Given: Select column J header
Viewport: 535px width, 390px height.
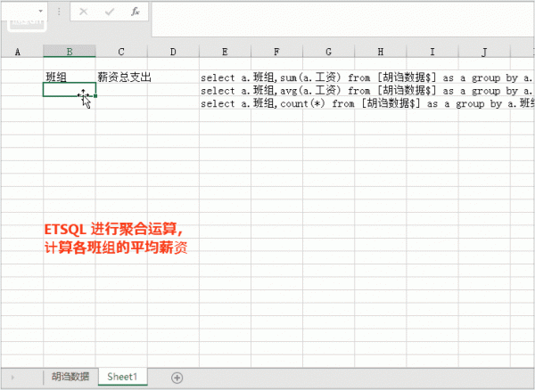Looking at the screenshot, I should (484, 52).
